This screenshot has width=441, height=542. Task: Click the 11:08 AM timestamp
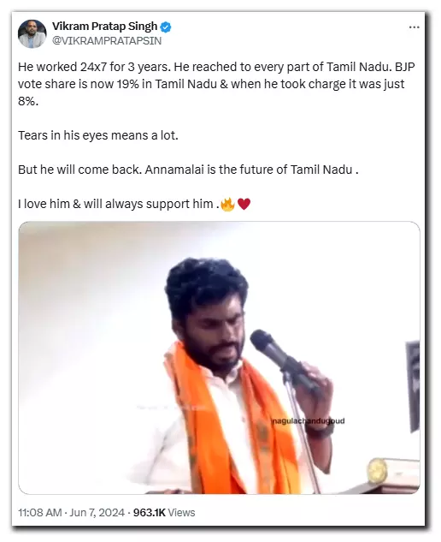[39, 512]
